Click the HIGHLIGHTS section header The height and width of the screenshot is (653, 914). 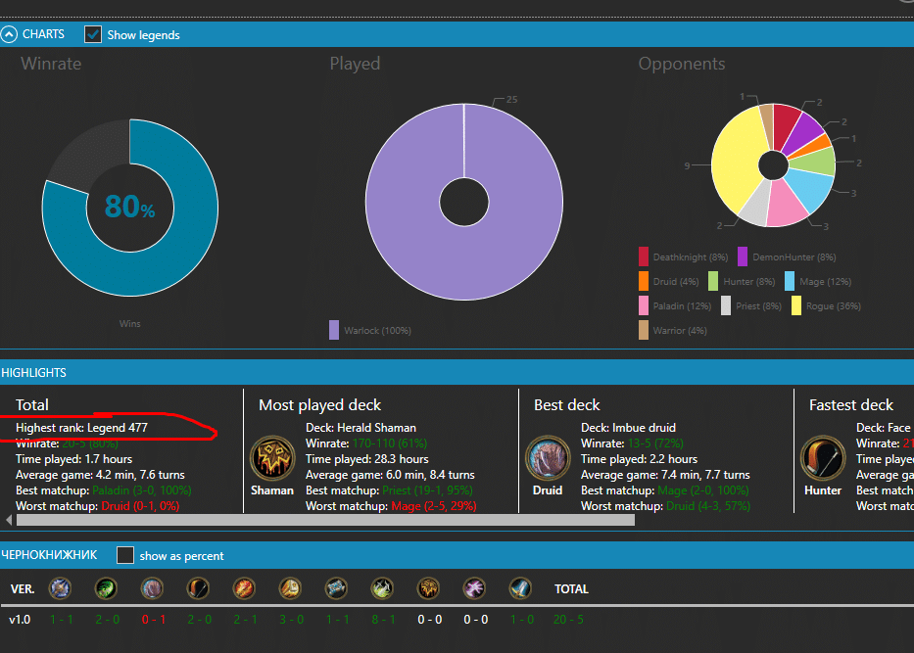coord(34,373)
